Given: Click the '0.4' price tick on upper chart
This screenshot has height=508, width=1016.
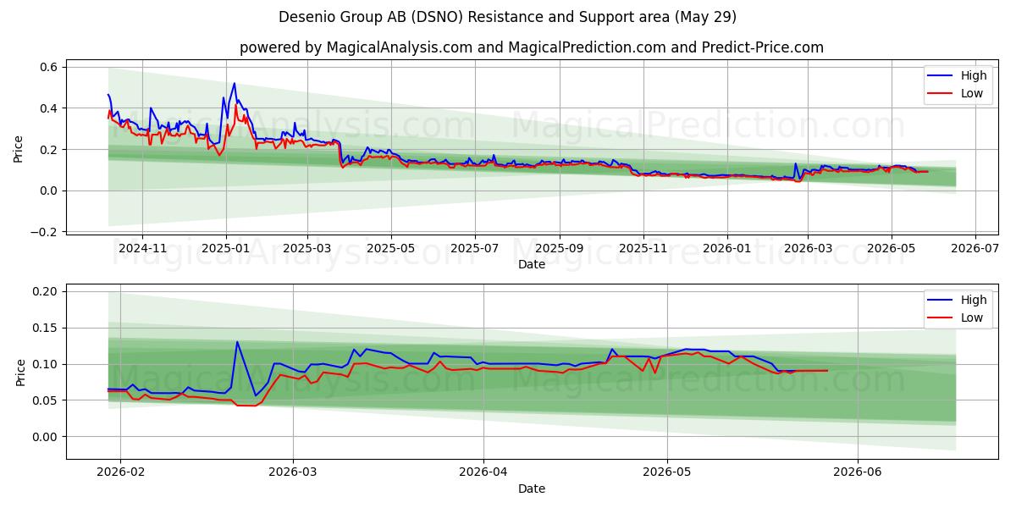Looking at the screenshot, I should (48, 108).
